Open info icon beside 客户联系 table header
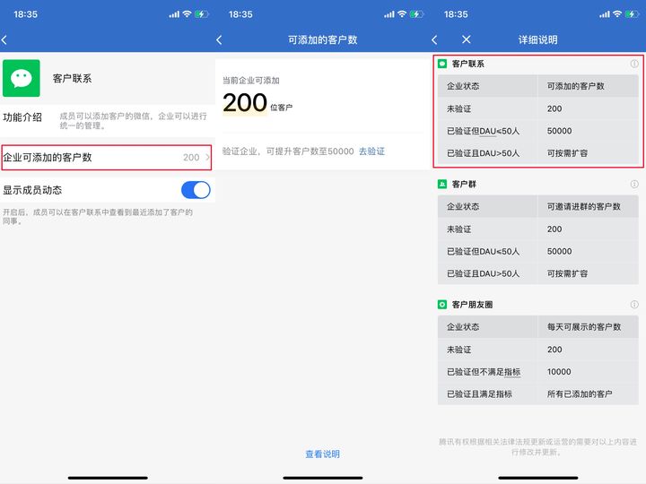Image resolution: width=646 pixels, height=484 pixels. [634, 65]
